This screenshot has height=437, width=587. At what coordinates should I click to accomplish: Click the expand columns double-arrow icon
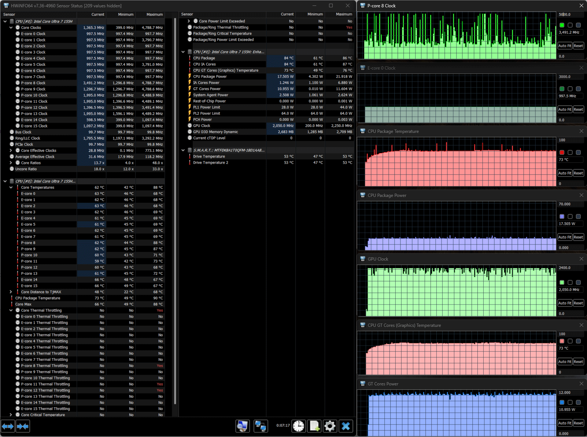coord(8,426)
